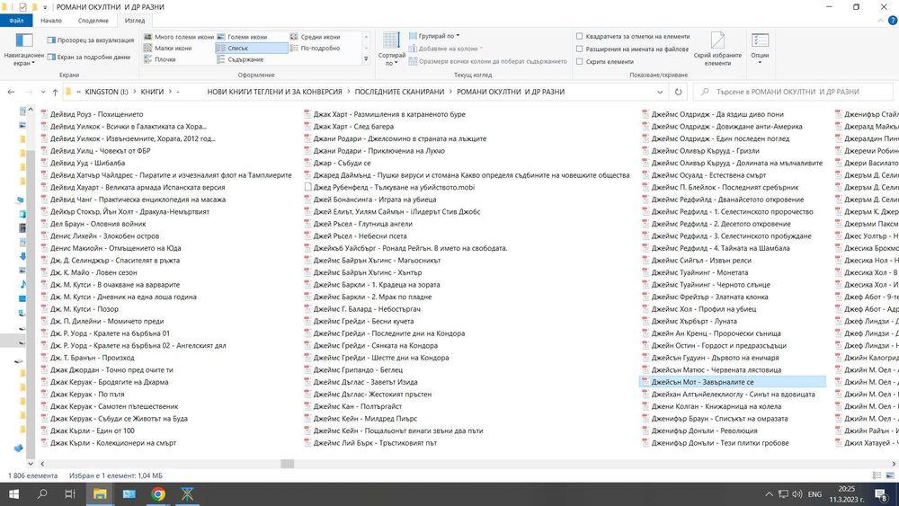Open the notifications center icon

click(881, 494)
